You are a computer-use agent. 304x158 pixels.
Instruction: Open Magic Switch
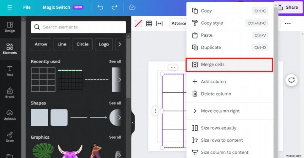pyautogui.click(x=63, y=7)
